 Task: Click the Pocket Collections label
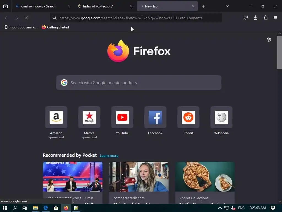click(194, 198)
